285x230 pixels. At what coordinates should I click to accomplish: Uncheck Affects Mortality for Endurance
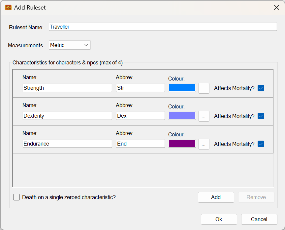click(261, 144)
